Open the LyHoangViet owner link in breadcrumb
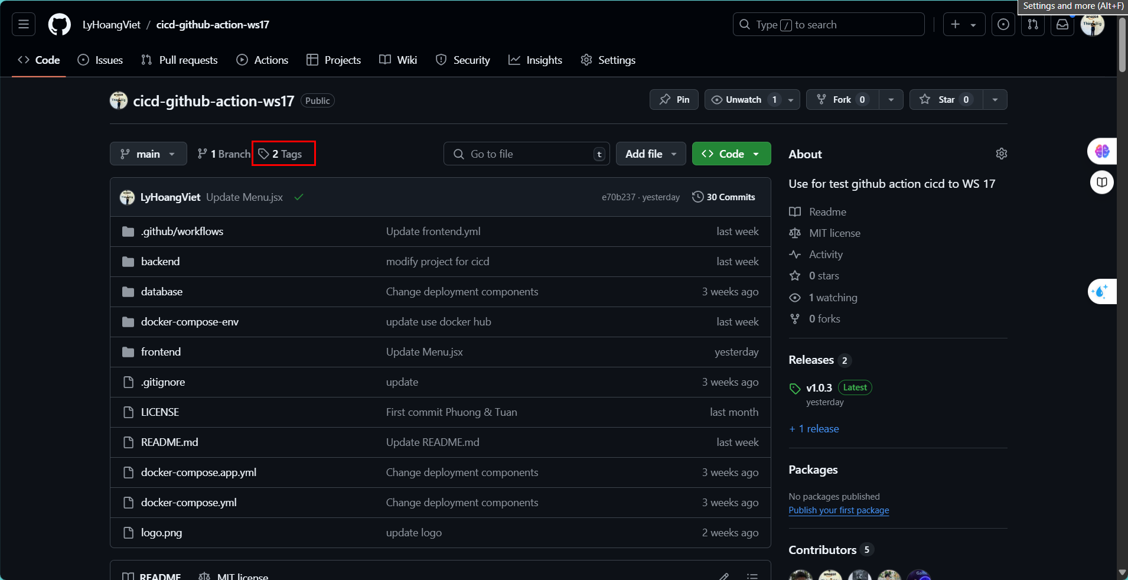Screen dimensions: 1128x580 pyautogui.click(x=112, y=24)
